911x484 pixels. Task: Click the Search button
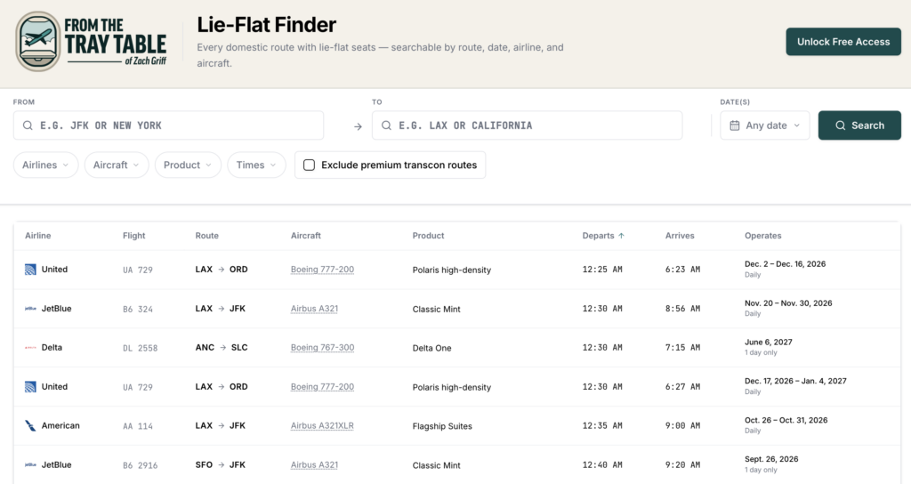pyautogui.click(x=859, y=125)
